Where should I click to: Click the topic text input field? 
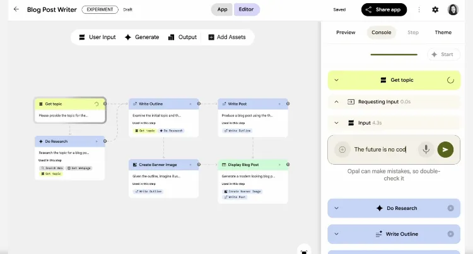coord(382,150)
